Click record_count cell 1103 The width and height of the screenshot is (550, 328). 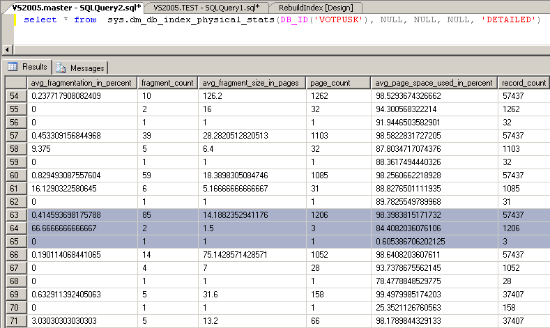[x=524, y=149]
